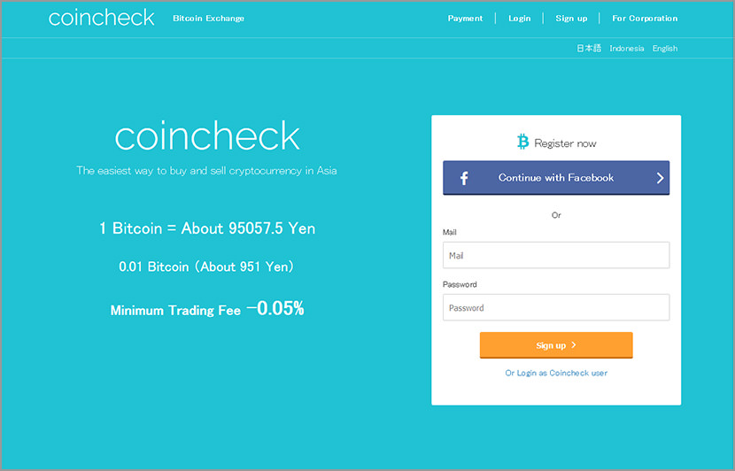Open the Payment menu item
This screenshot has height=471, width=735.
pos(465,19)
